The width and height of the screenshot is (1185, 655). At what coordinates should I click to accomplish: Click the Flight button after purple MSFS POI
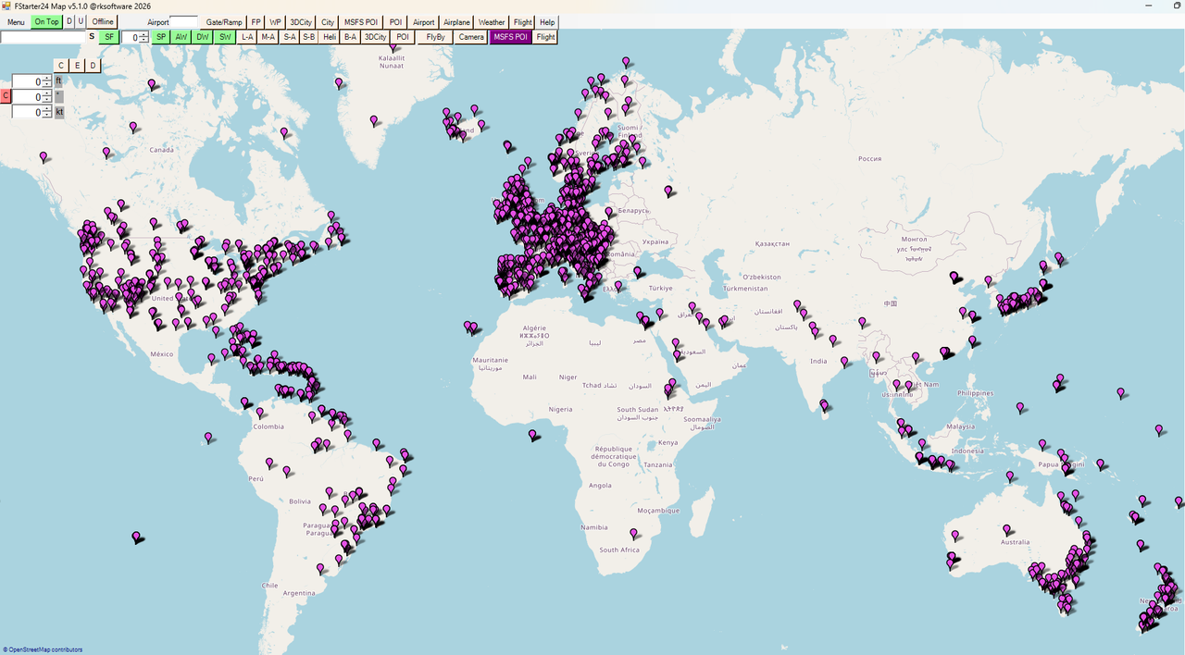click(x=545, y=37)
